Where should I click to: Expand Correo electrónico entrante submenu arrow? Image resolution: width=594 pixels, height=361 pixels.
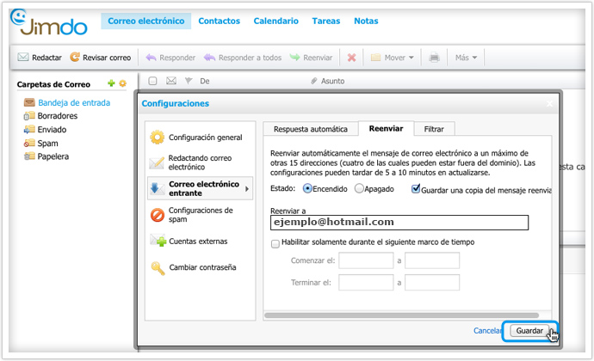247,188
